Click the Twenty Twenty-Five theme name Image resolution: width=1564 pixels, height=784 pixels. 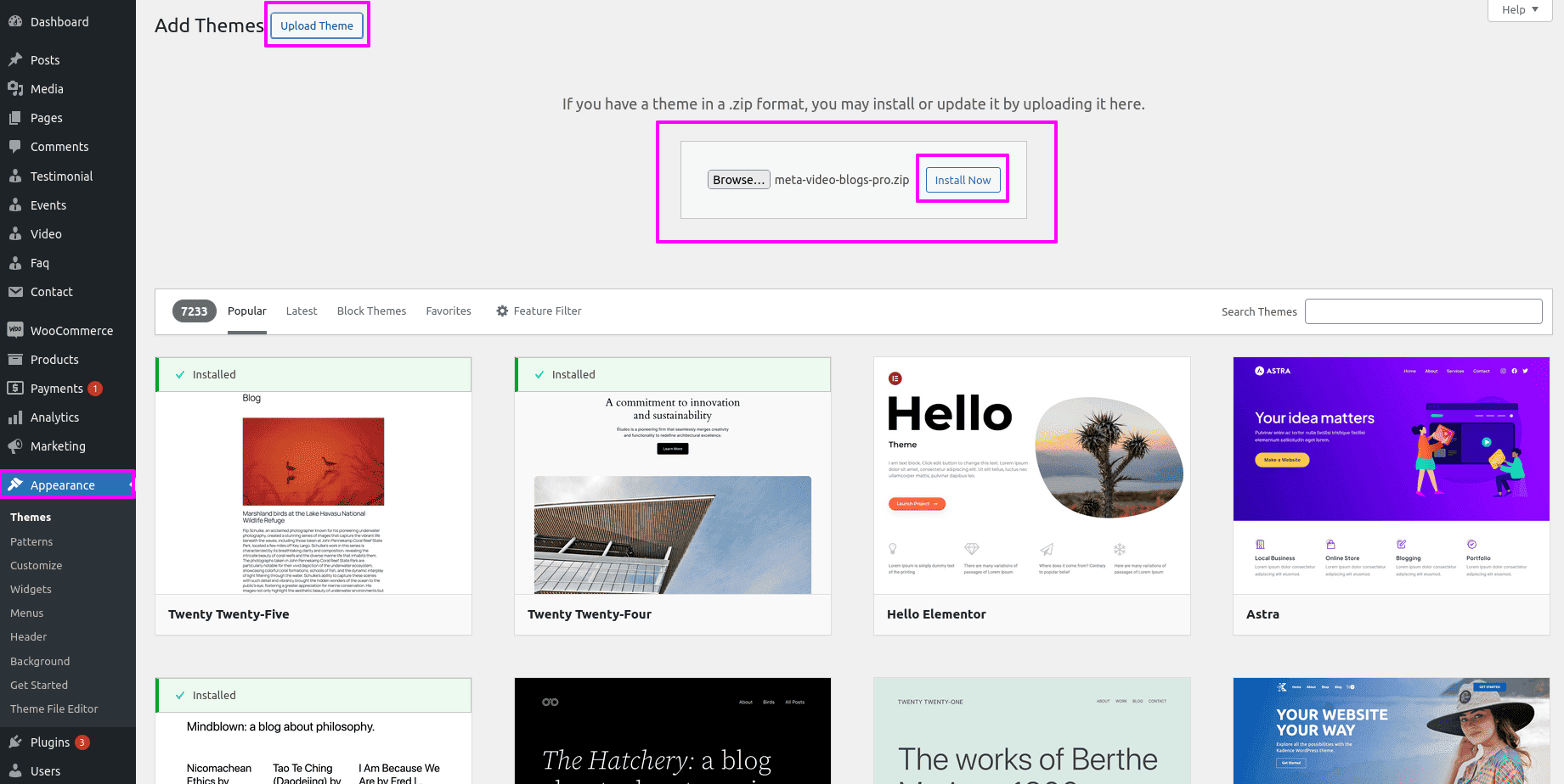[229, 614]
